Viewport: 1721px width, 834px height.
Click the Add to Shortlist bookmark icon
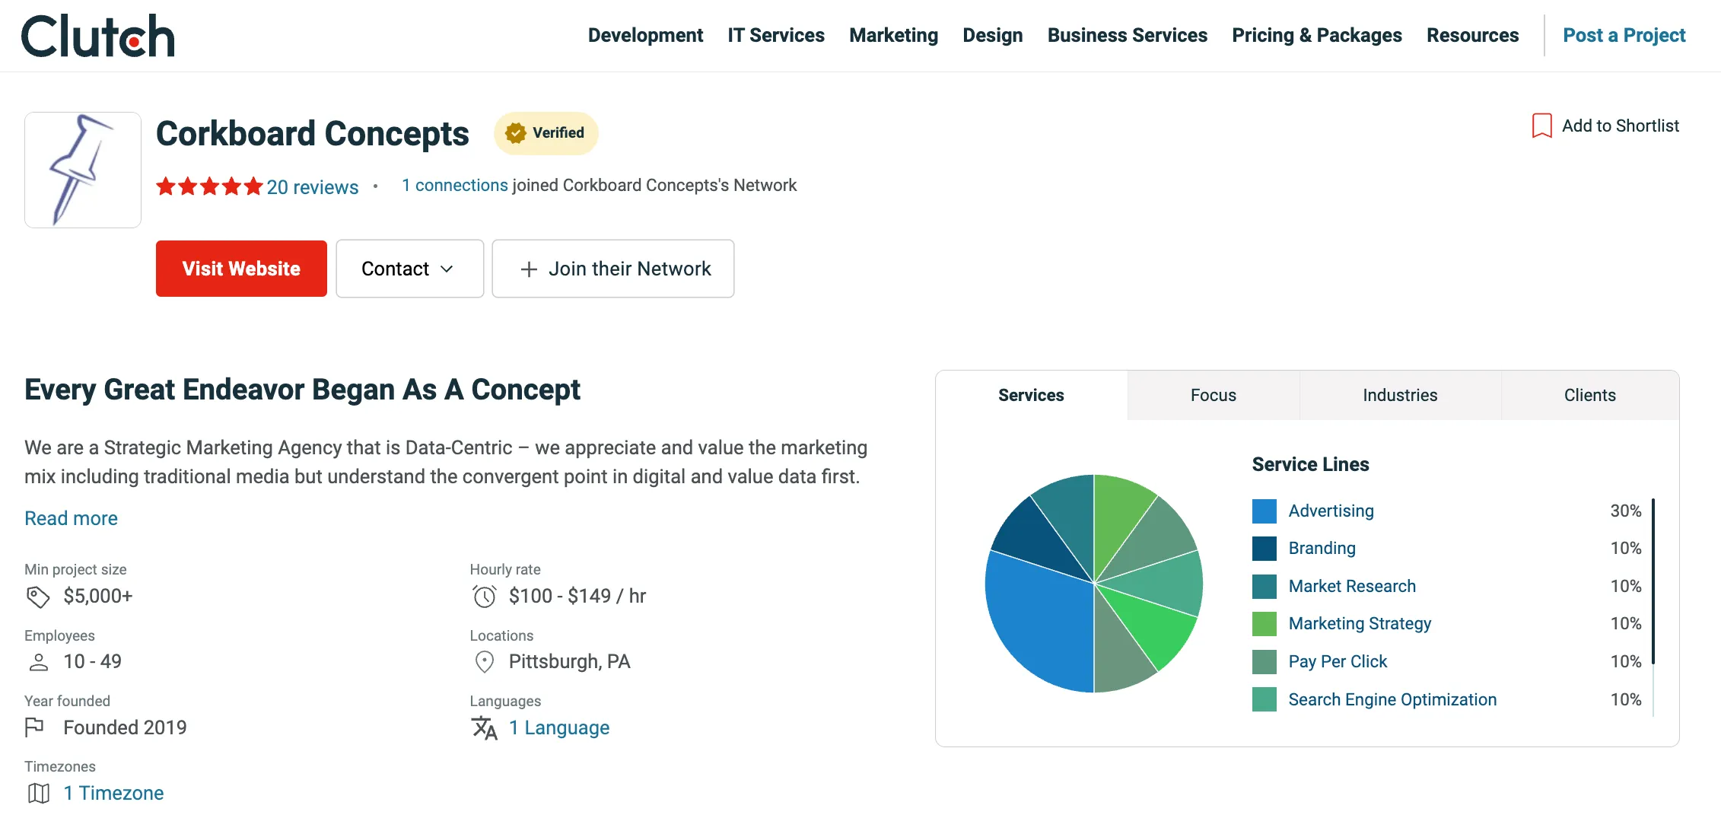[x=1541, y=126]
